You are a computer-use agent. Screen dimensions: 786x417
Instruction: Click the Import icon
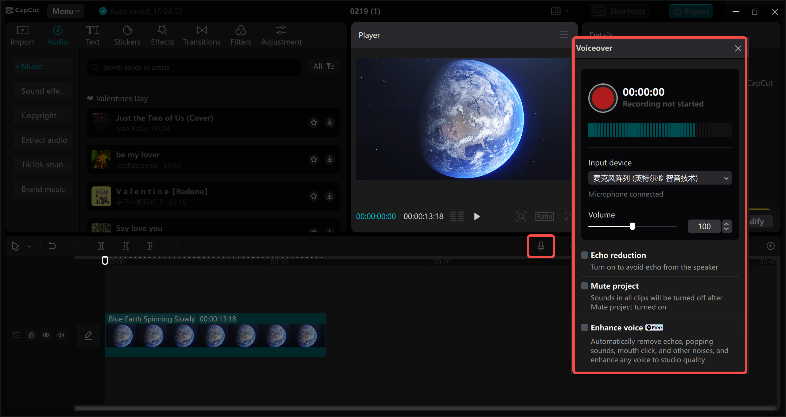(x=22, y=34)
